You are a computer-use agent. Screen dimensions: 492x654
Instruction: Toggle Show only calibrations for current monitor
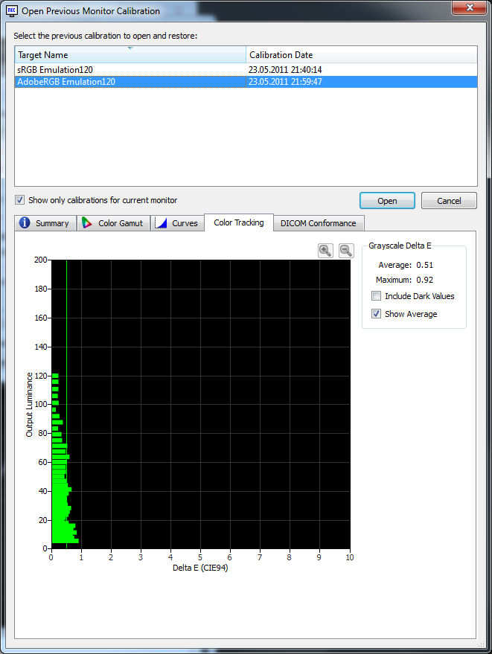20,200
